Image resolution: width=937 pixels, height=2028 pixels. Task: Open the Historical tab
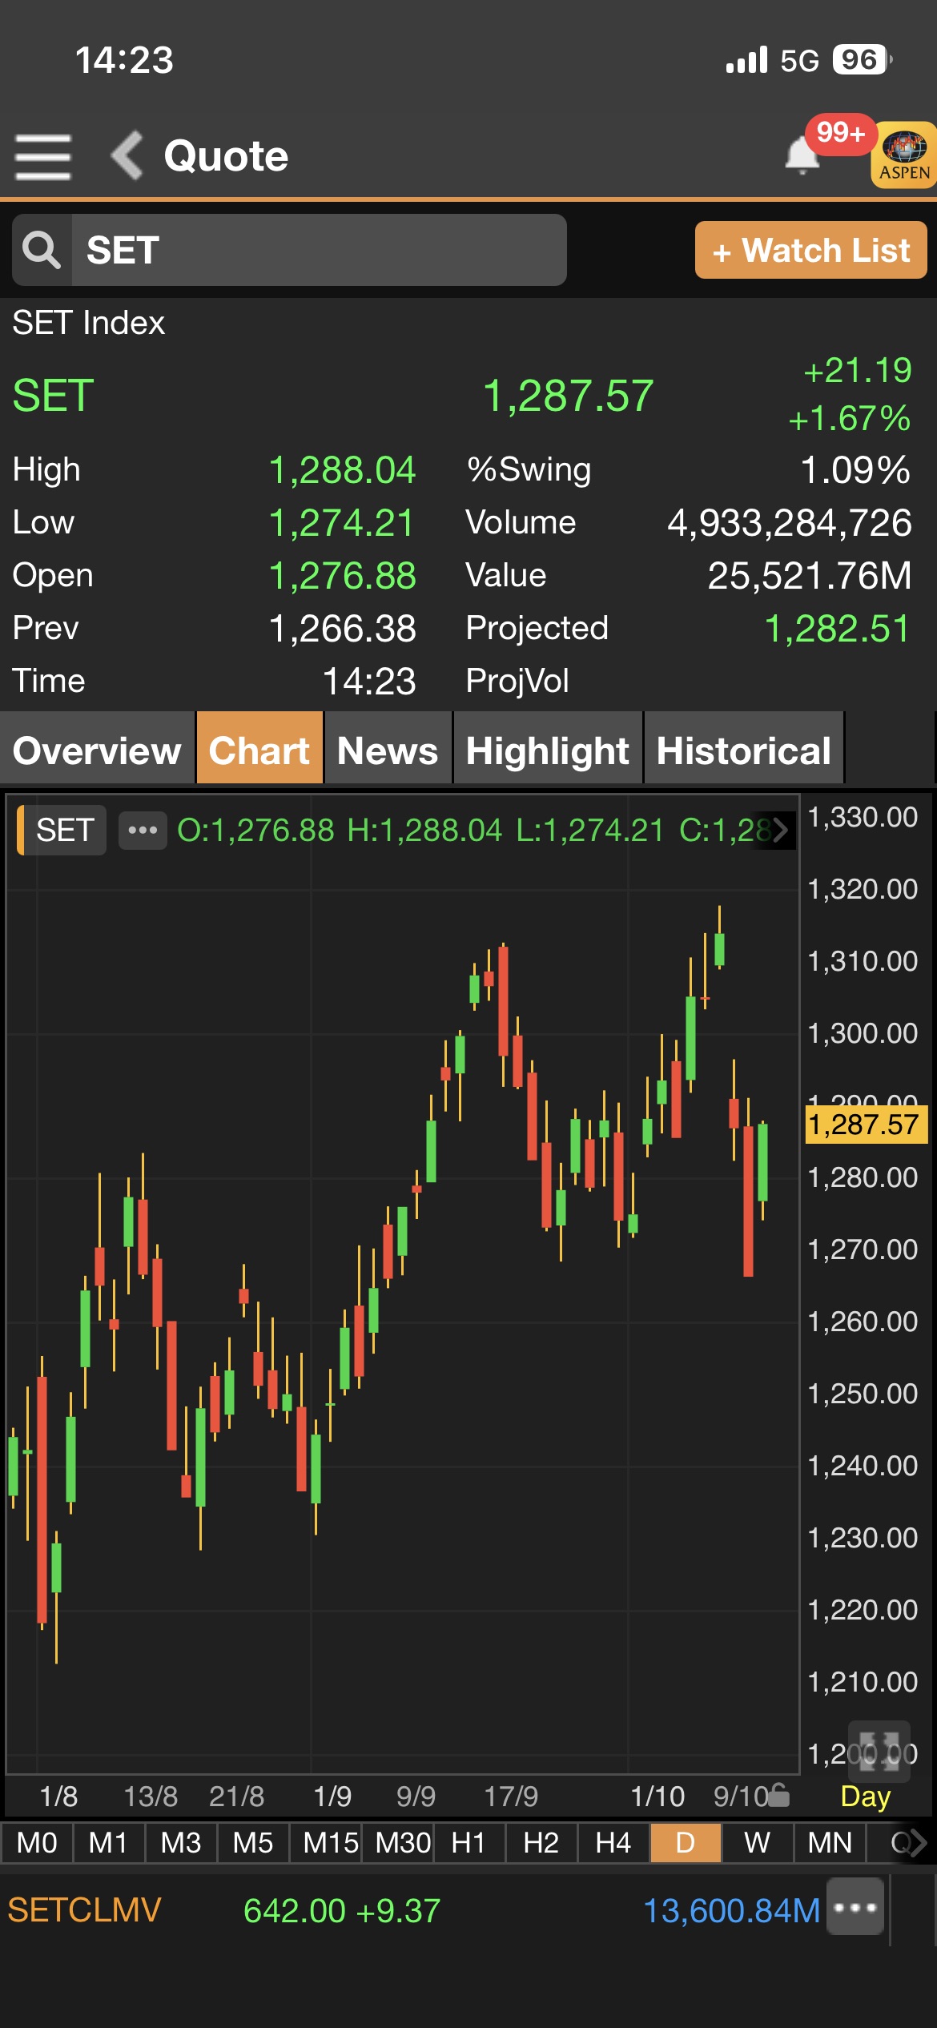point(743,750)
